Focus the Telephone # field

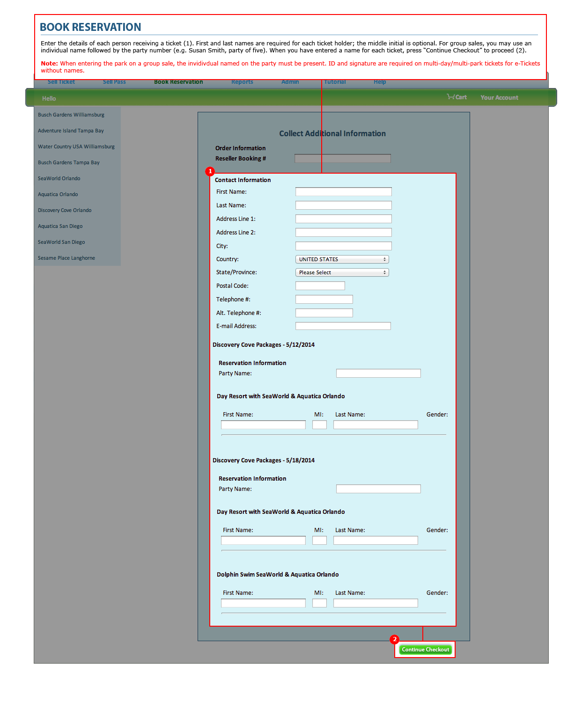324,300
